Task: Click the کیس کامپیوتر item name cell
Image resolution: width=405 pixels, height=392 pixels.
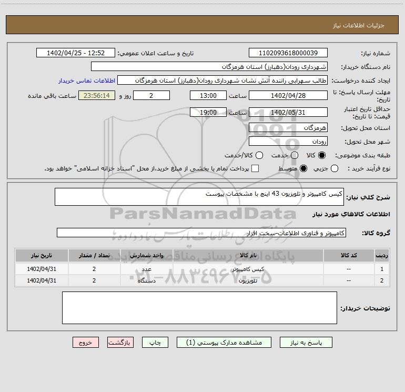Action: pos(248,269)
